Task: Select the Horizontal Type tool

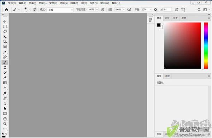Action: 5,103
